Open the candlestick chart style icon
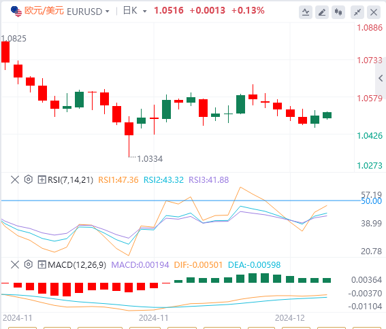This screenshot has width=386, height=329. point(338,12)
